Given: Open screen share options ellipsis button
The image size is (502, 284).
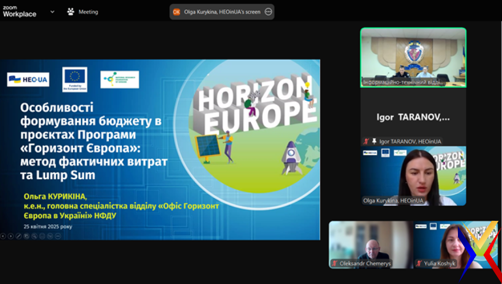Looking at the screenshot, I should pos(268,12).
